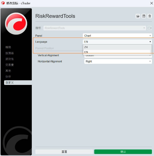Select the 其他 category
Image resolution: width=154 pixels, height=156 pixels.
[x=8, y=71]
